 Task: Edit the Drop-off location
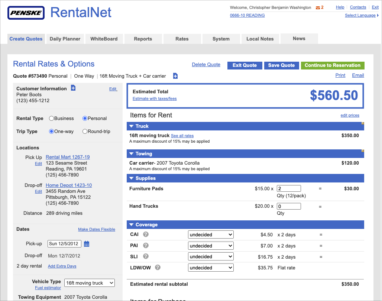pos(38,192)
